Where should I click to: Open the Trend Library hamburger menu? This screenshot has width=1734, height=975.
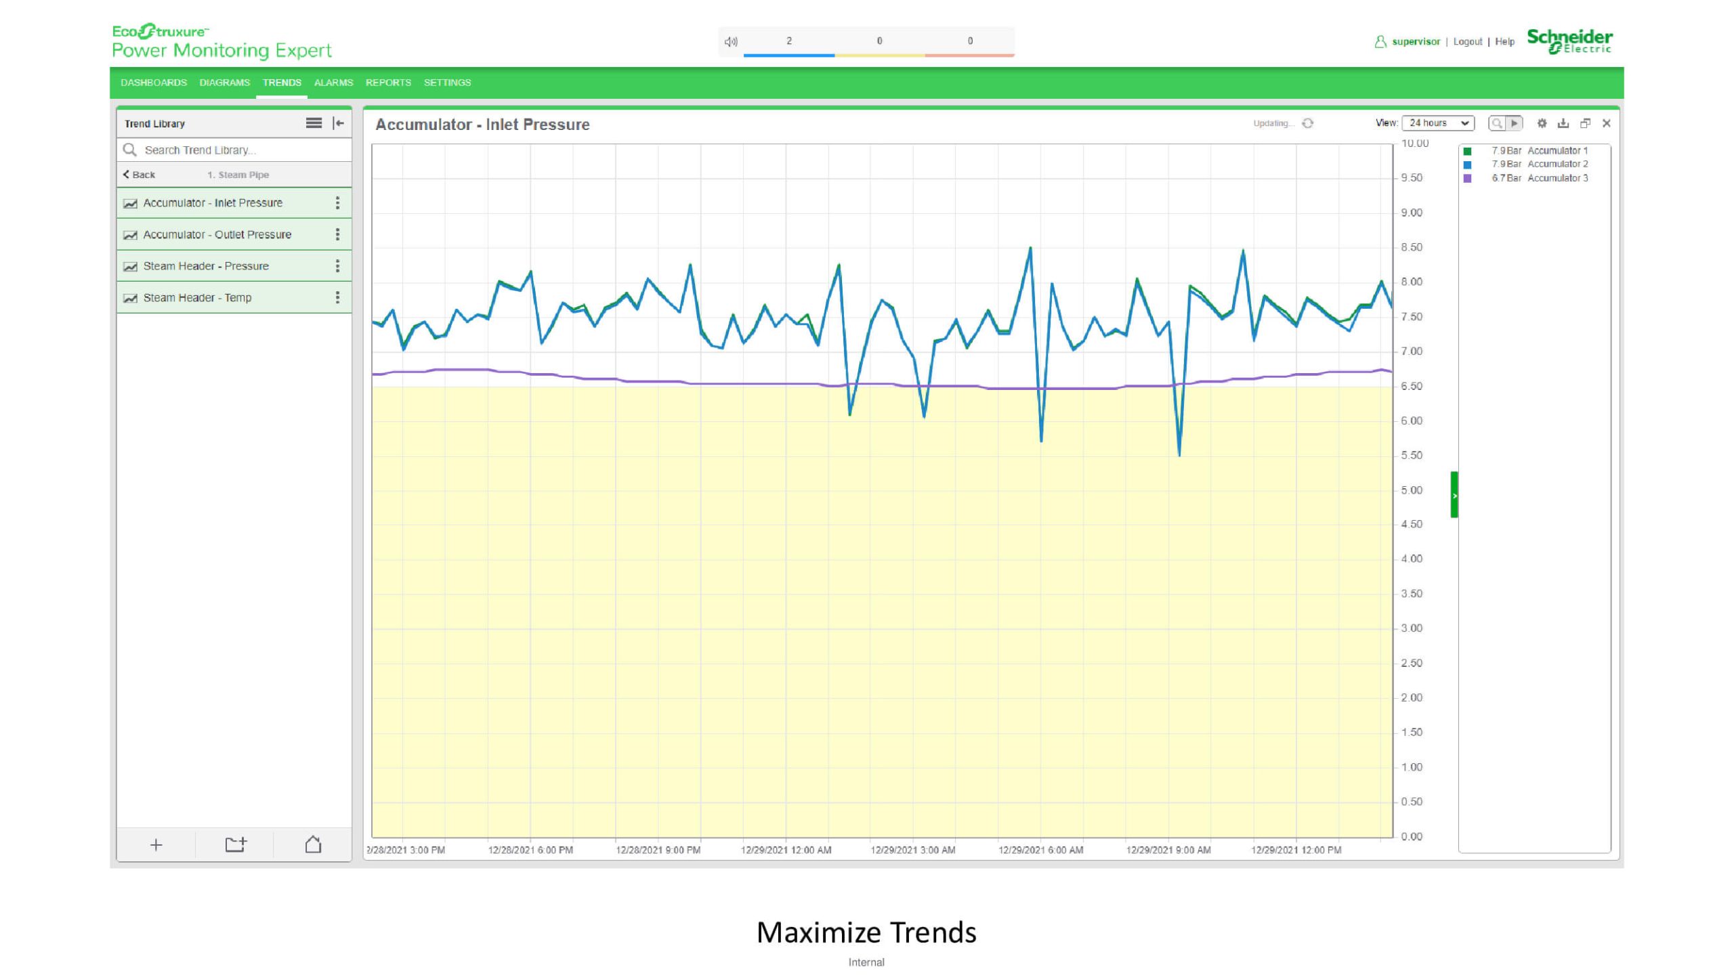pyautogui.click(x=314, y=123)
